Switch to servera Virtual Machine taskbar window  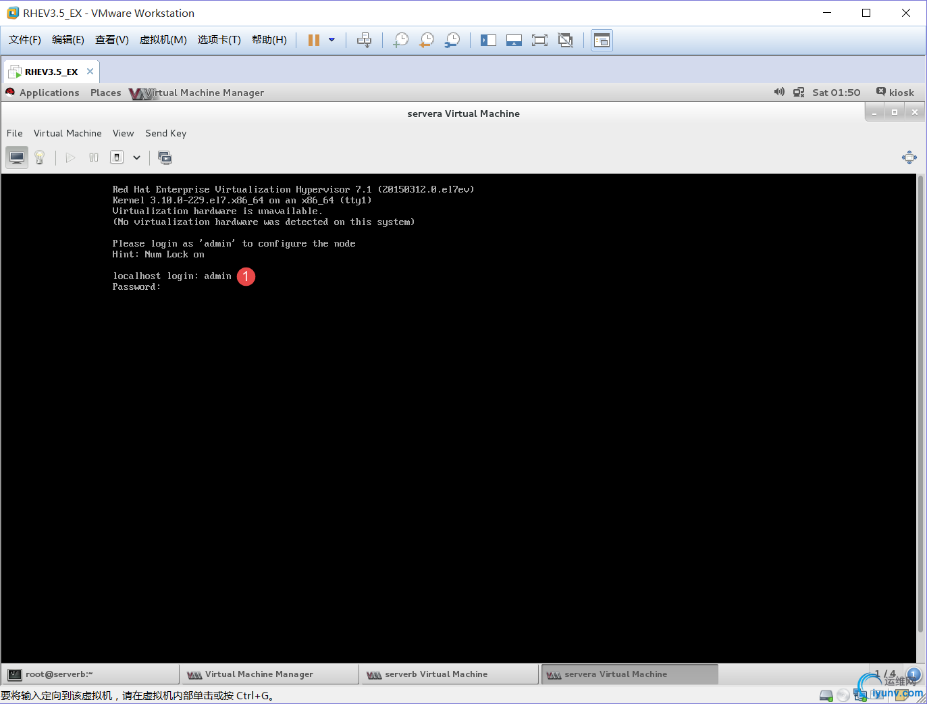coord(629,674)
